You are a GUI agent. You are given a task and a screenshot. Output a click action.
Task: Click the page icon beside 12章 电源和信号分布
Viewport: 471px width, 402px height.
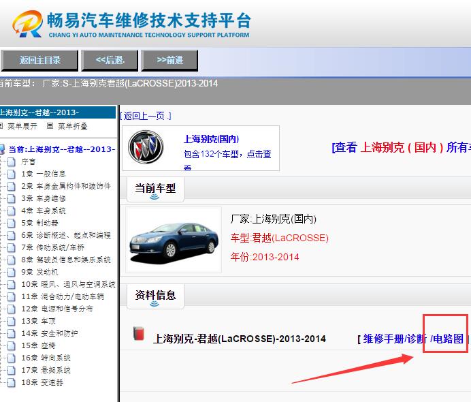12,309
